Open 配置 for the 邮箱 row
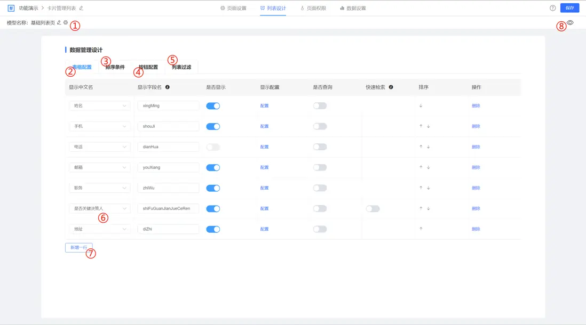Screen dimensions: 586x325 point(264,167)
